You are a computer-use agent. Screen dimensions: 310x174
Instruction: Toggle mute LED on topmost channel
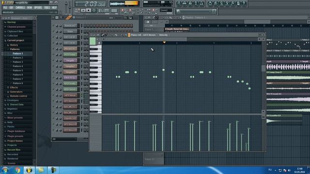pos(53,26)
